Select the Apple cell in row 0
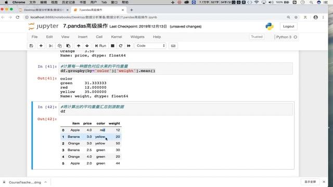Viewport: 333px width, 187px height. (75, 130)
